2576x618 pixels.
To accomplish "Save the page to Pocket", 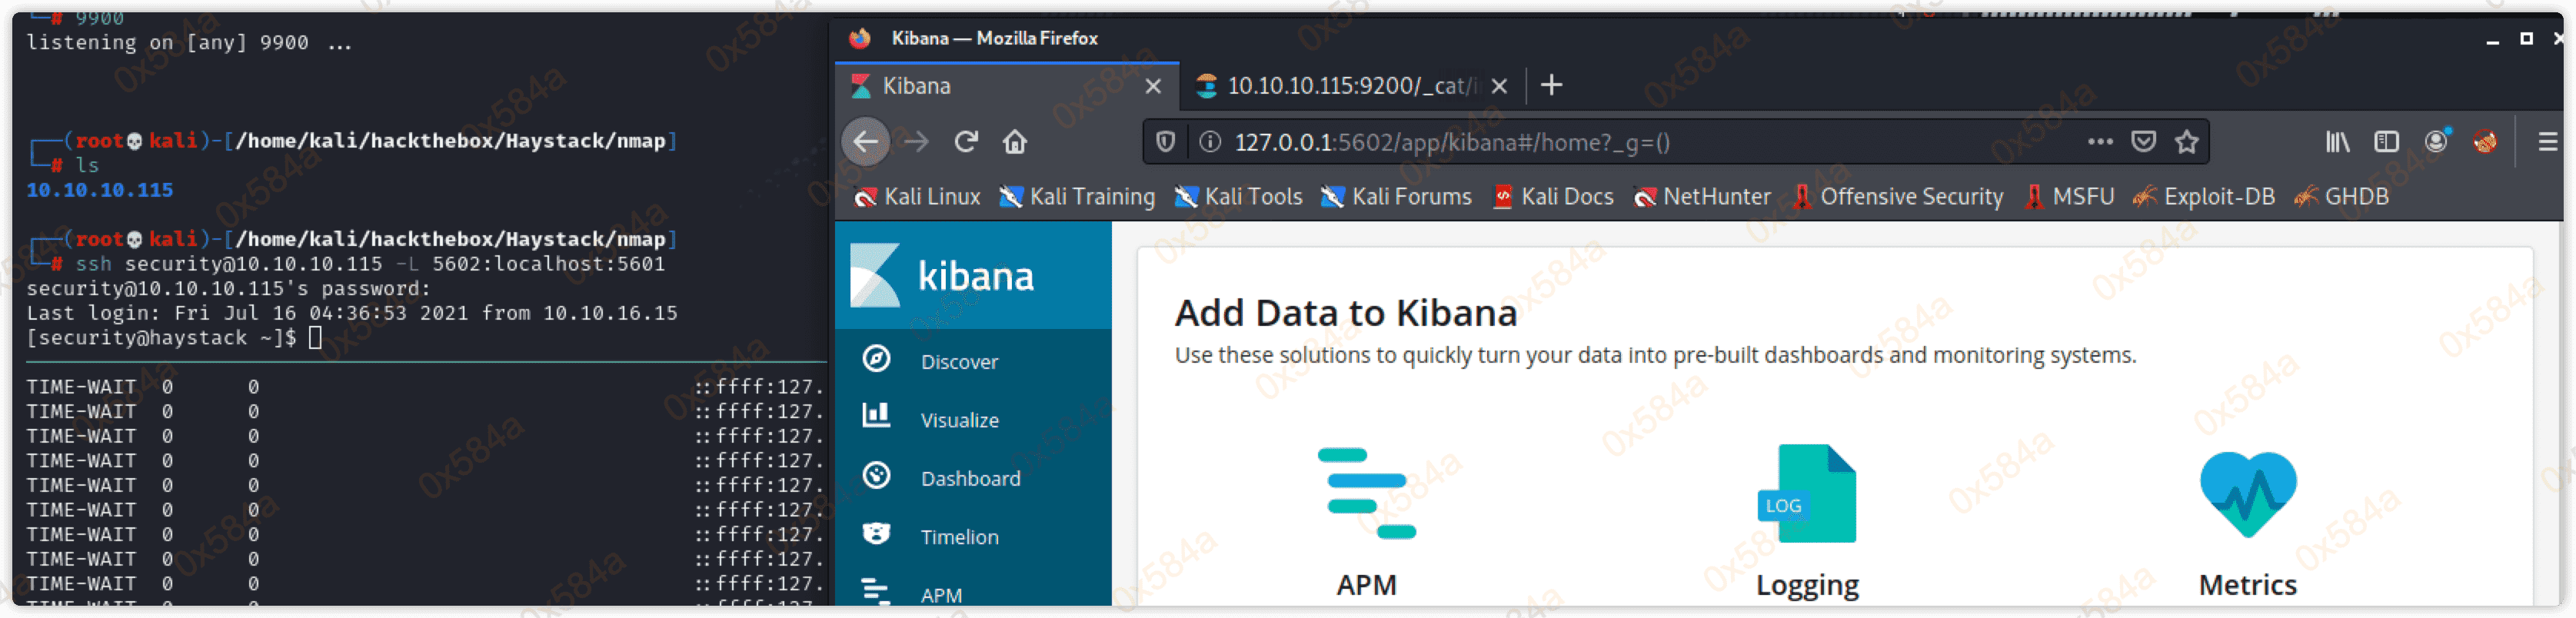I will tap(2143, 142).
